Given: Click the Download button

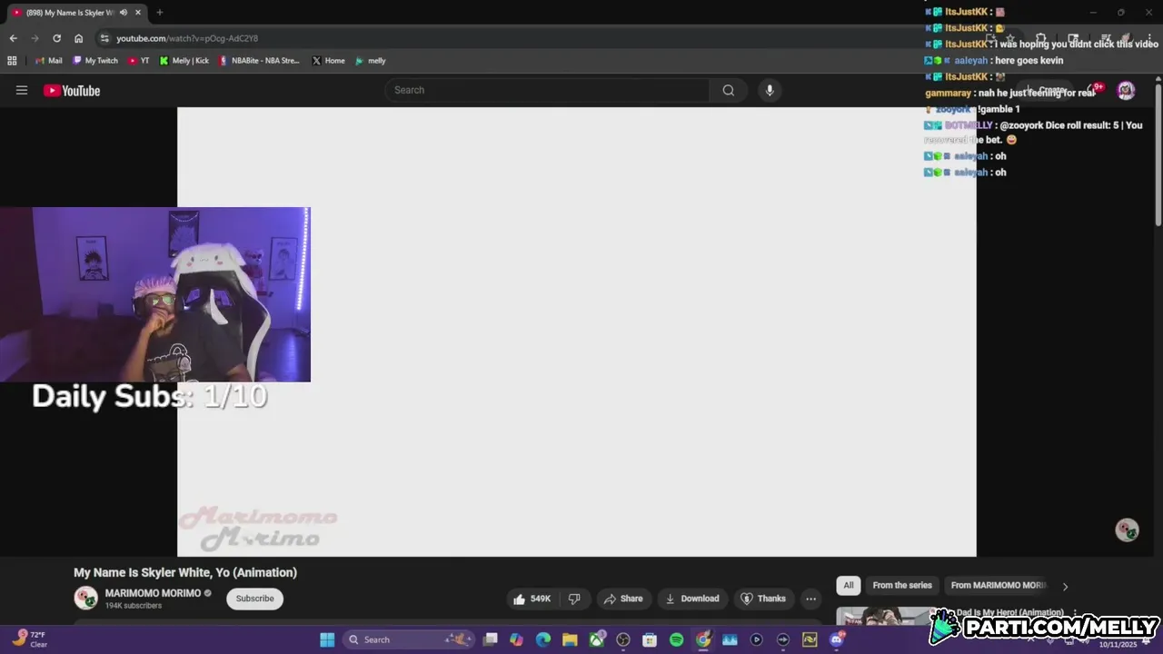Looking at the screenshot, I should [692, 599].
